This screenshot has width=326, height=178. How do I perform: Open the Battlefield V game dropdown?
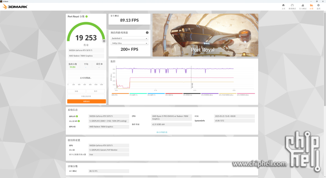(x=129, y=38)
